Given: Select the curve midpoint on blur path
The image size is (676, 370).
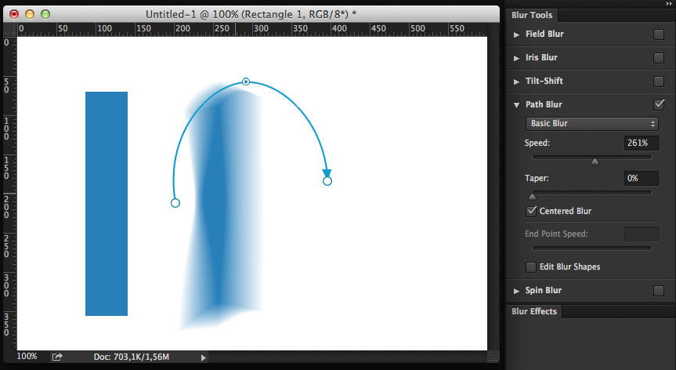Looking at the screenshot, I should (246, 82).
